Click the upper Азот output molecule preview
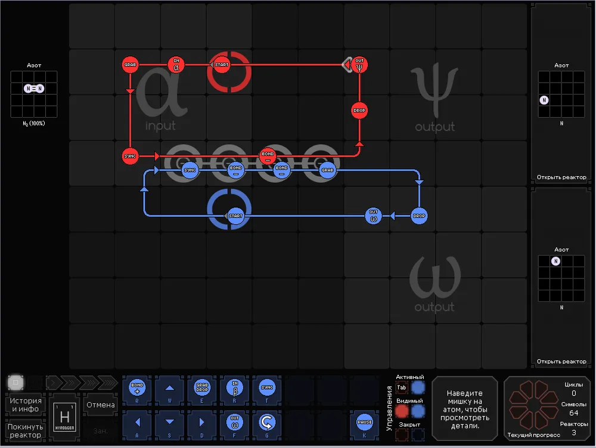Image resolution: width=596 pixels, height=448 pixels. (x=561, y=94)
